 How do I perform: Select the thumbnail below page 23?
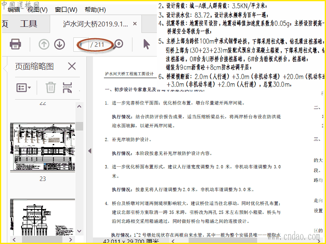[x=43, y=217]
